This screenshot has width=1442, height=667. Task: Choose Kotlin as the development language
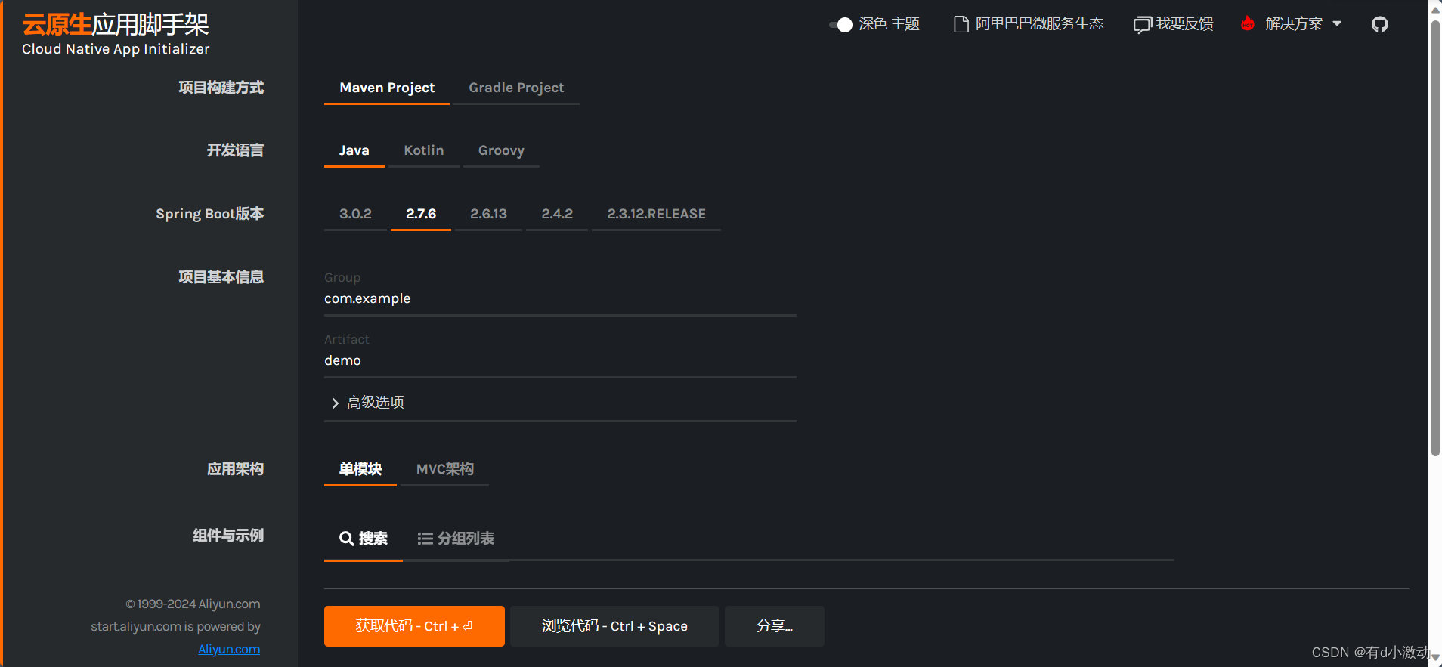(424, 150)
